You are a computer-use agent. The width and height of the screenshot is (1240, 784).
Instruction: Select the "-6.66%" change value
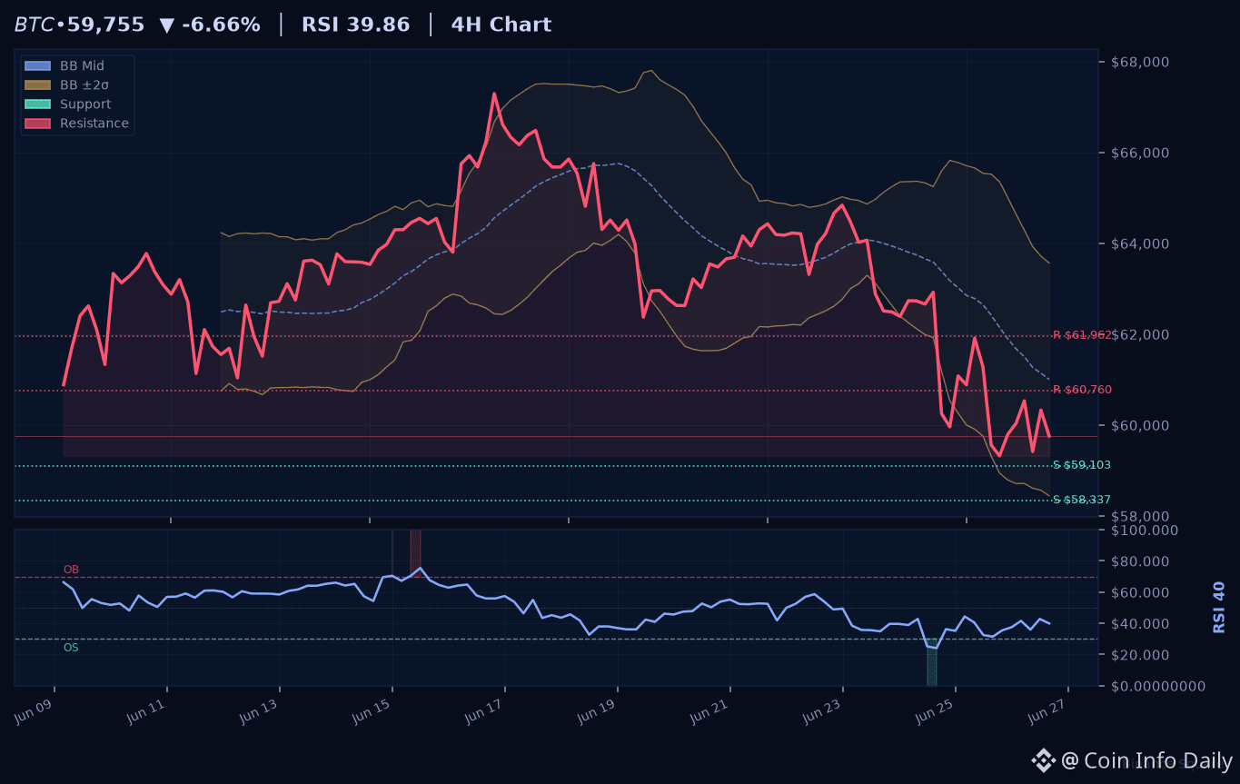tap(221, 25)
